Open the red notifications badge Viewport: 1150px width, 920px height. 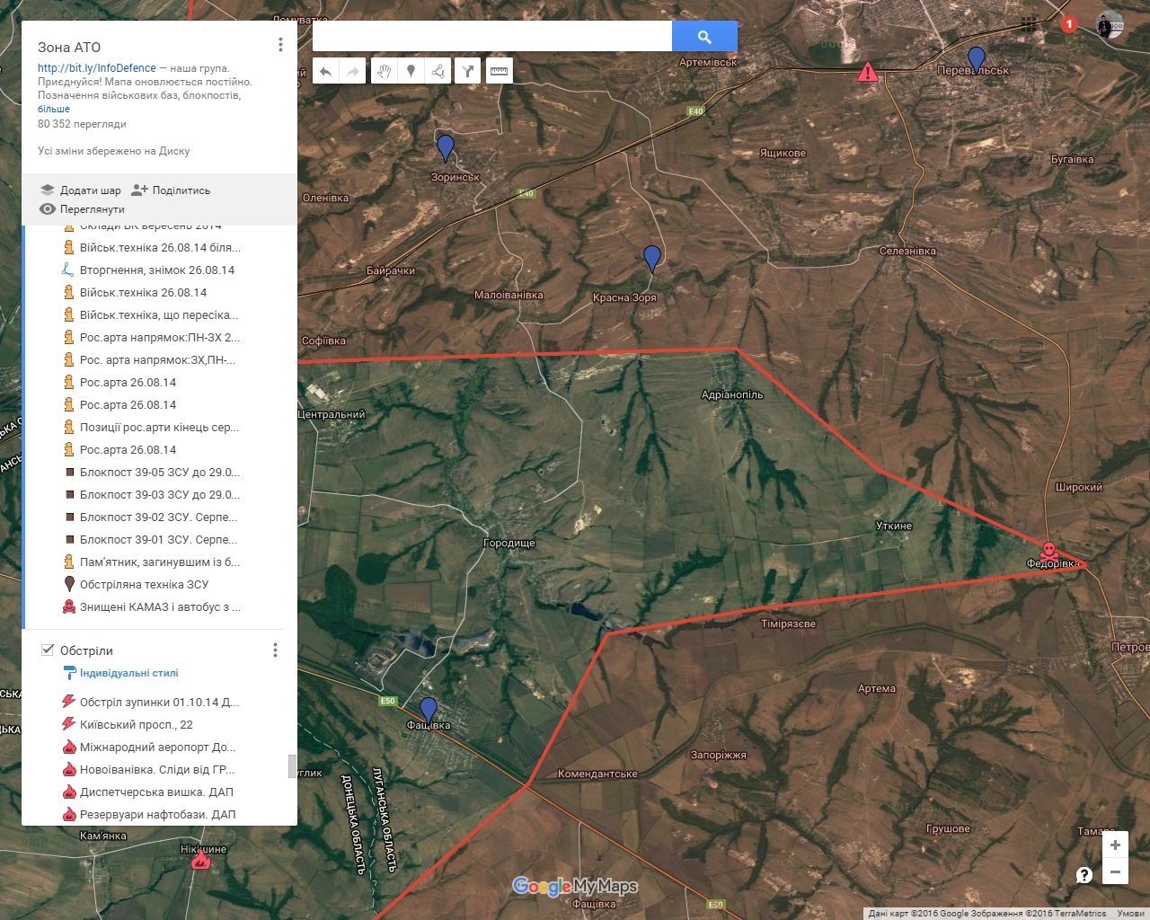(1068, 24)
